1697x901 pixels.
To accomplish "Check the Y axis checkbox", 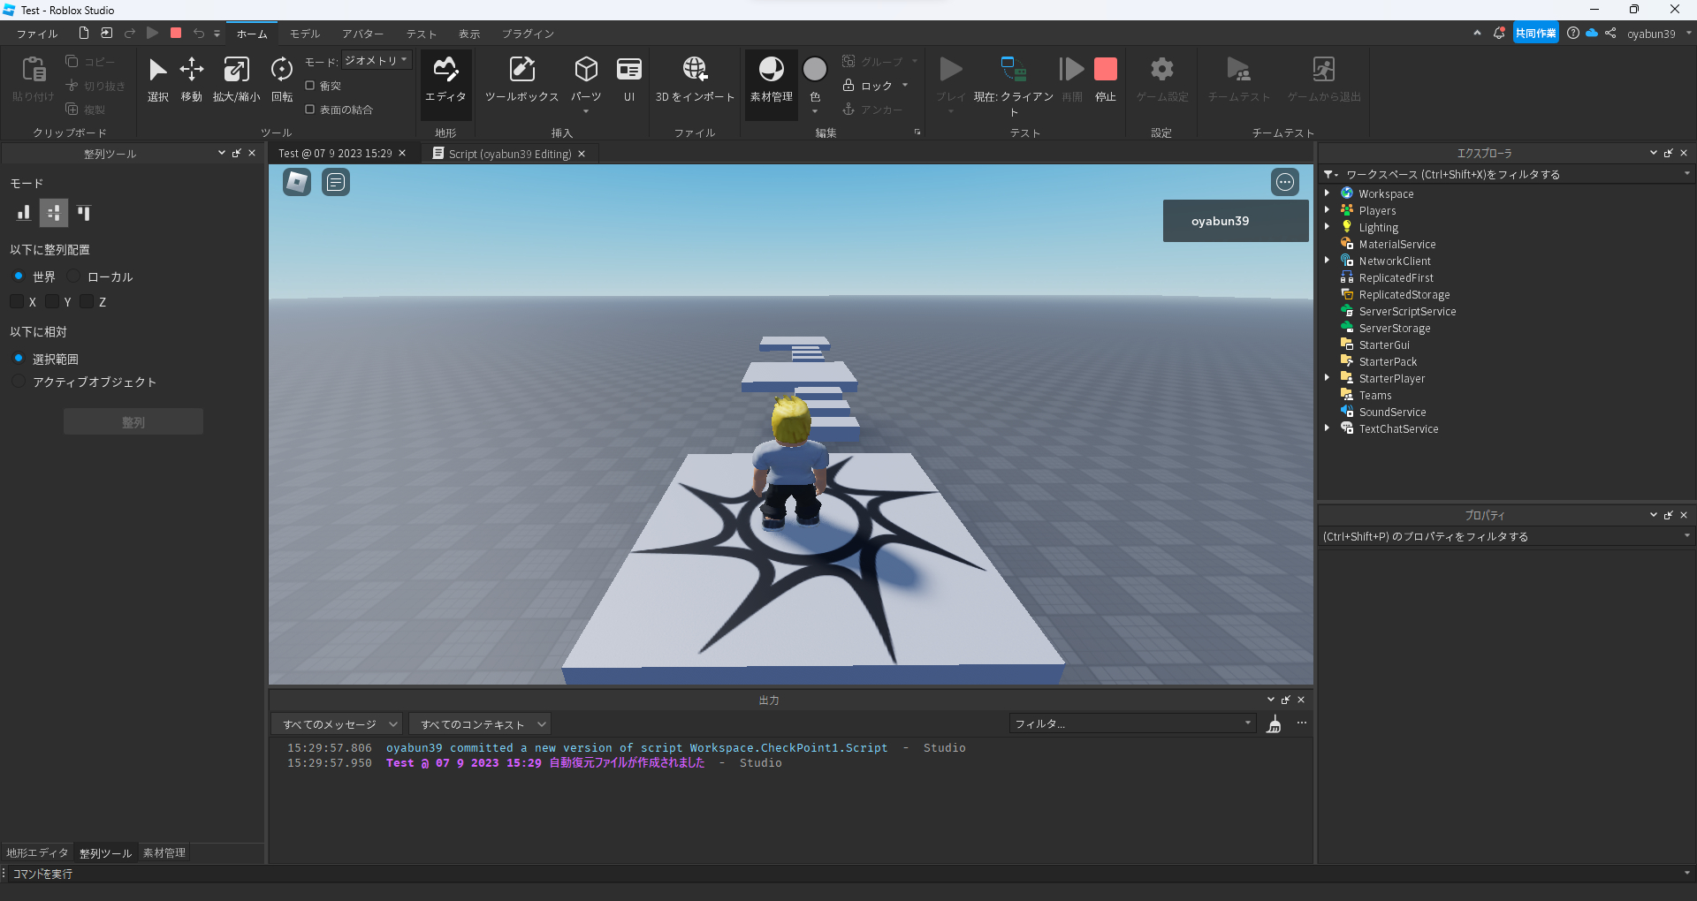I will (x=52, y=302).
